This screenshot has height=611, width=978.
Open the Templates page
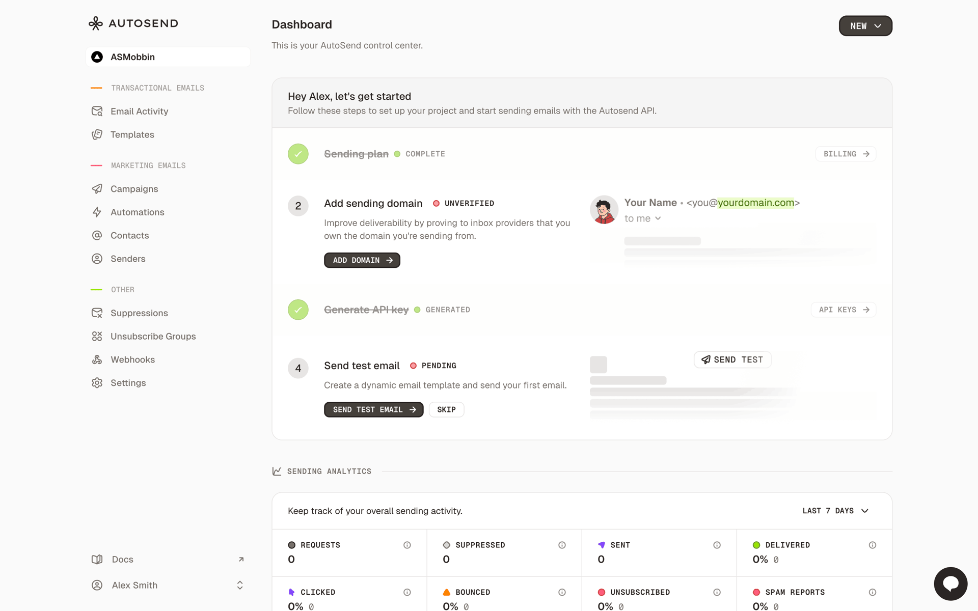pos(132,134)
